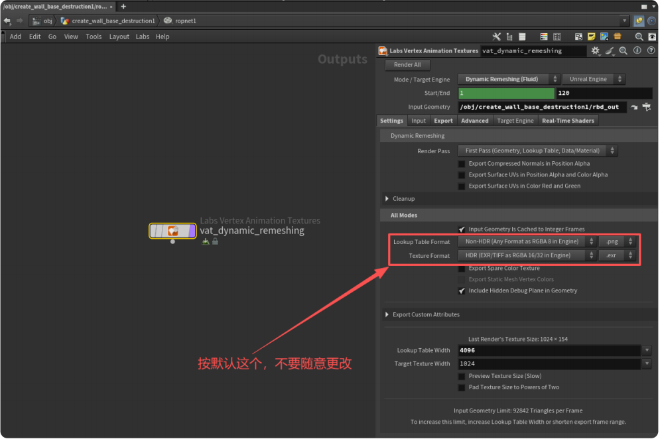The height and width of the screenshot is (439, 660).
Task: Click the wrench tools icon in network toolbar
Action: [x=496, y=36]
